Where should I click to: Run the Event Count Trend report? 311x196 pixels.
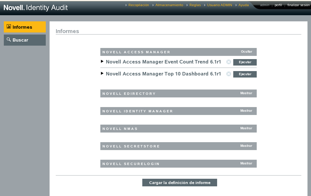pyautogui.click(x=245, y=62)
